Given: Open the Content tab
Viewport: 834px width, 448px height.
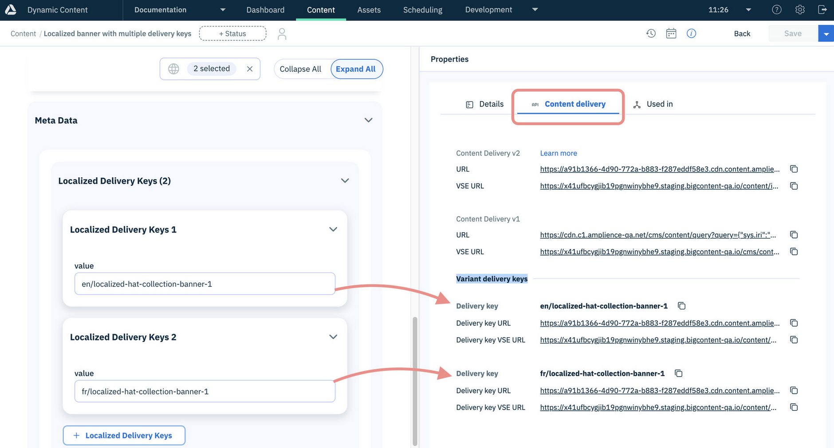Looking at the screenshot, I should [321, 10].
